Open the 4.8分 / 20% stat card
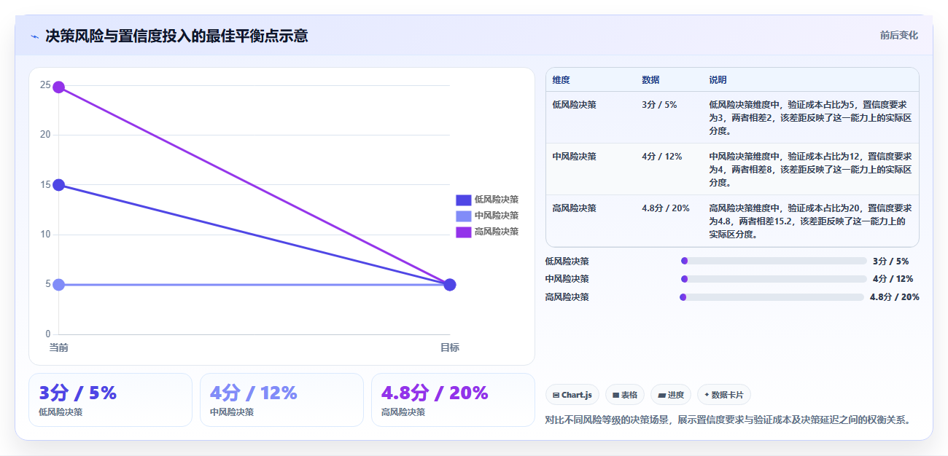Screen dimensions: 948x456 click(x=453, y=400)
